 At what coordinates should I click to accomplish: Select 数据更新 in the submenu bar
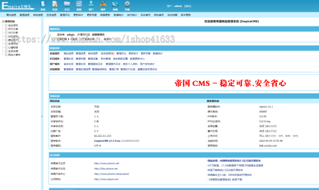tap(105, 15)
